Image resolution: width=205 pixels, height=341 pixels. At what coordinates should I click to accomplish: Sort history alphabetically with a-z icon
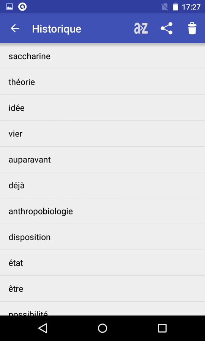(141, 28)
